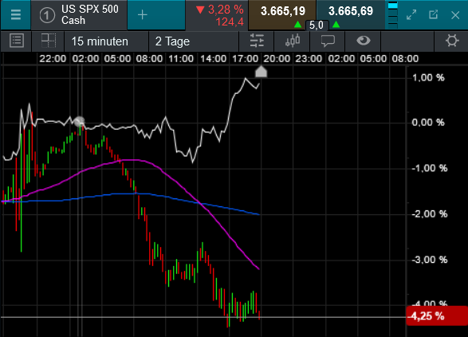Click the 0,00 % axis label
The height and width of the screenshot is (337, 468).
[x=428, y=123]
